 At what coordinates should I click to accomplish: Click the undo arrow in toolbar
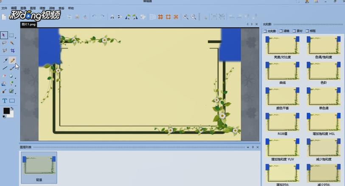[94, 16]
